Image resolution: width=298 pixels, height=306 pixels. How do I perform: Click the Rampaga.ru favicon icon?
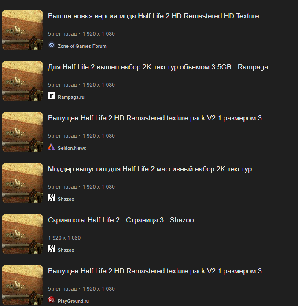(52, 96)
